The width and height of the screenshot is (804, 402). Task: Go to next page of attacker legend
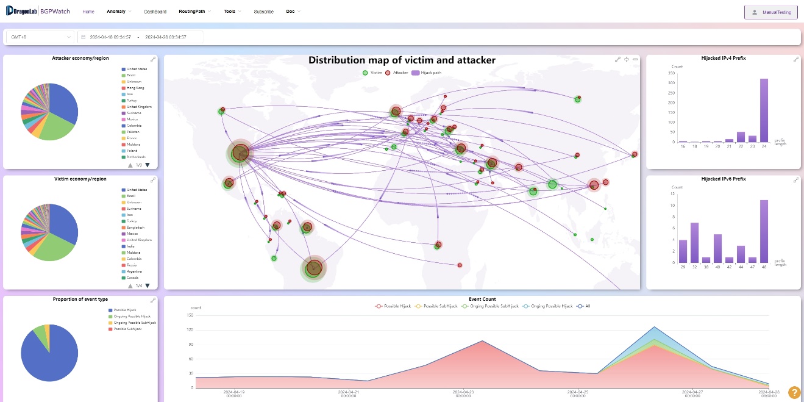147,165
